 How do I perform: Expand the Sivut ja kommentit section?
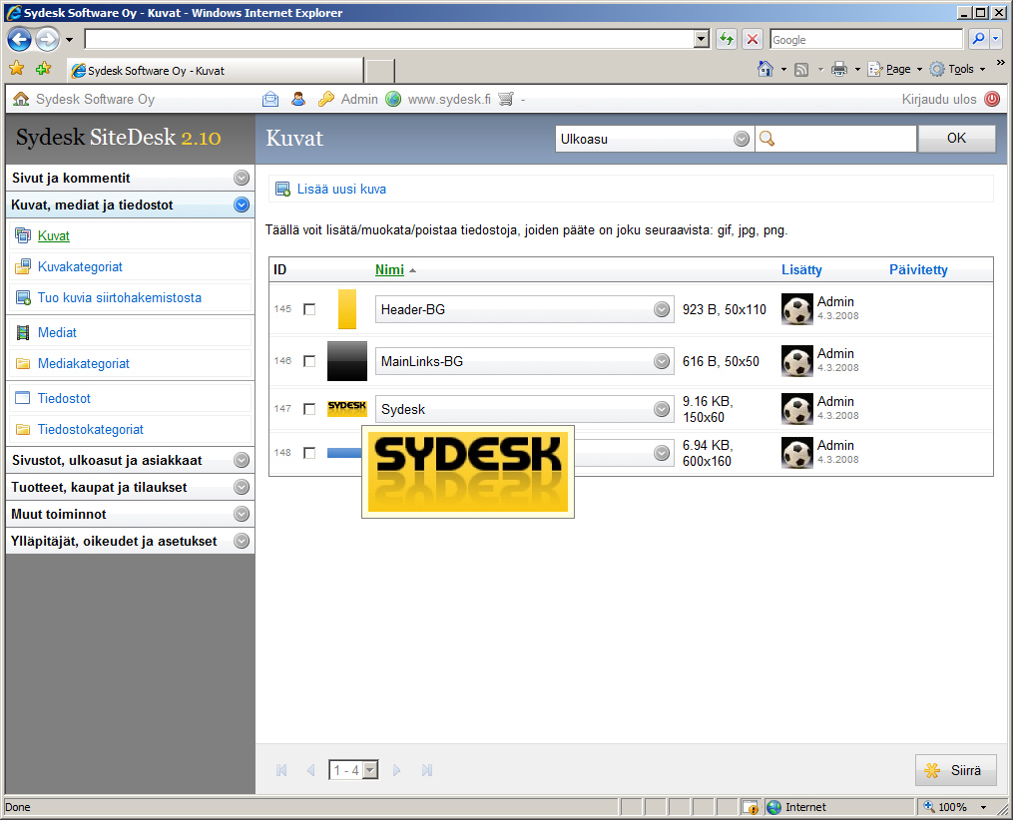coord(242,178)
